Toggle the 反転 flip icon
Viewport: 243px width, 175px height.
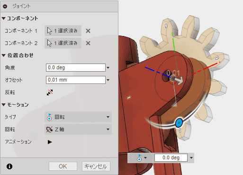pos(50,92)
